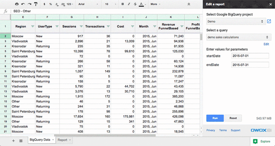Open the Privacy link
Screen dimensions: 275x146
pyautogui.click(x=211, y=130)
